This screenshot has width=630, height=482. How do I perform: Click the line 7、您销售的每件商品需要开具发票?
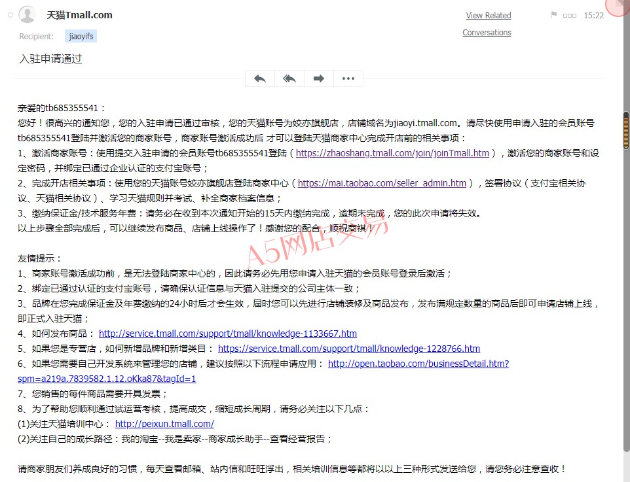92,394
